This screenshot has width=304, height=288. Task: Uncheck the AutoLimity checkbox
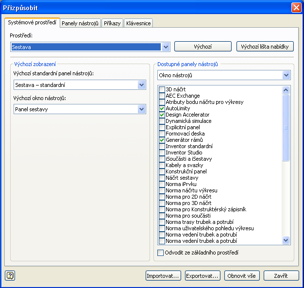point(162,109)
